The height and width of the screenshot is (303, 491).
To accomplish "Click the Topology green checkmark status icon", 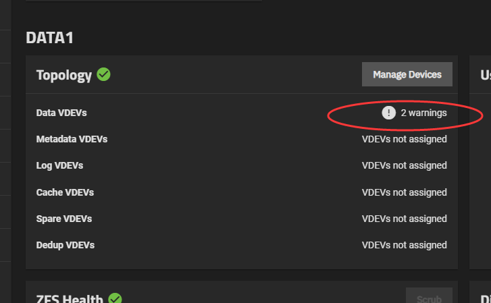I will pos(103,74).
